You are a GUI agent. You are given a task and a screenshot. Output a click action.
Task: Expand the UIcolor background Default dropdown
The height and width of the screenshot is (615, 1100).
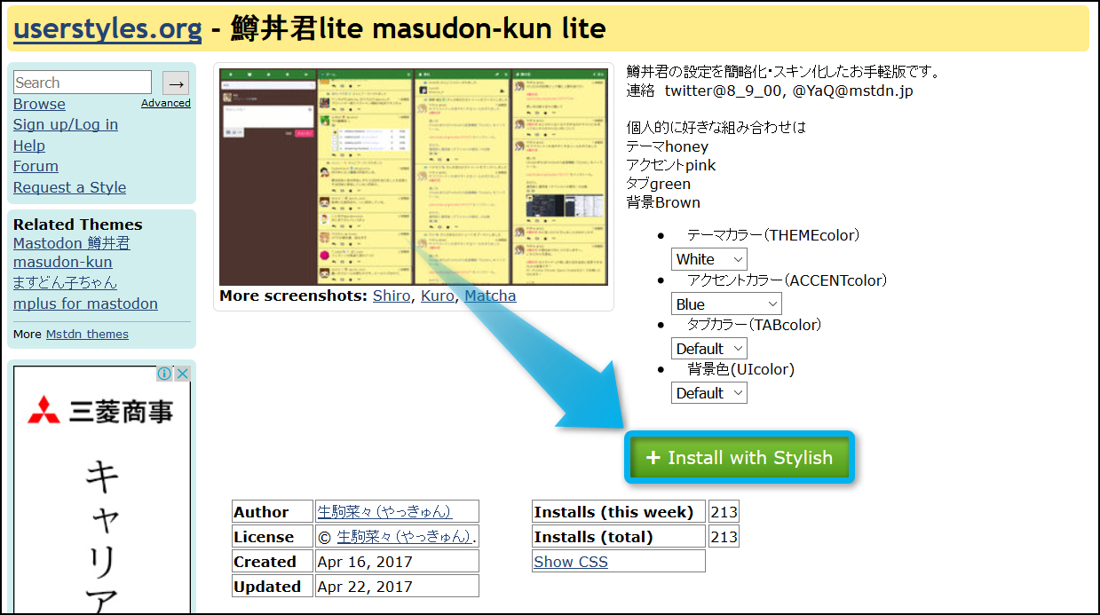tap(708, 393)
